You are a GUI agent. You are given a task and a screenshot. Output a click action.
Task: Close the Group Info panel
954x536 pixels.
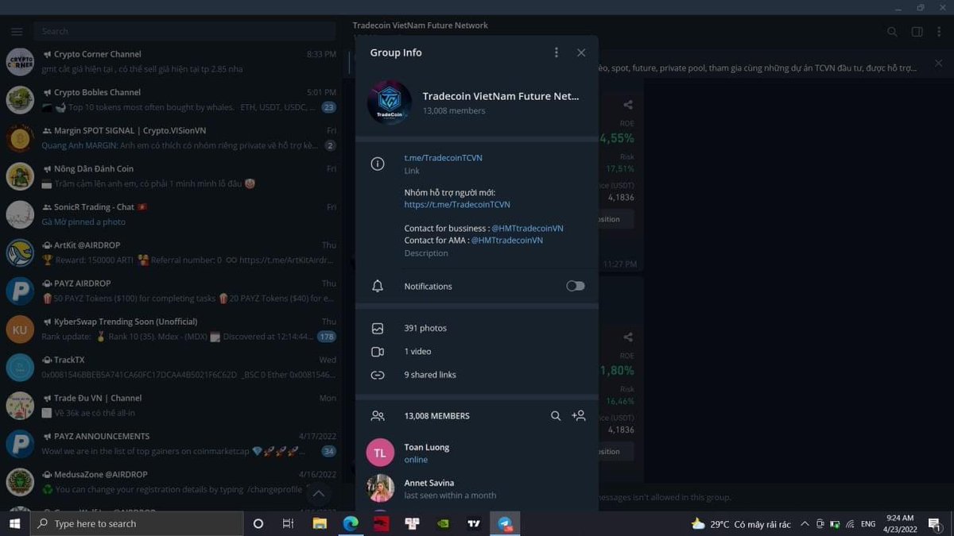coord(581,52)
